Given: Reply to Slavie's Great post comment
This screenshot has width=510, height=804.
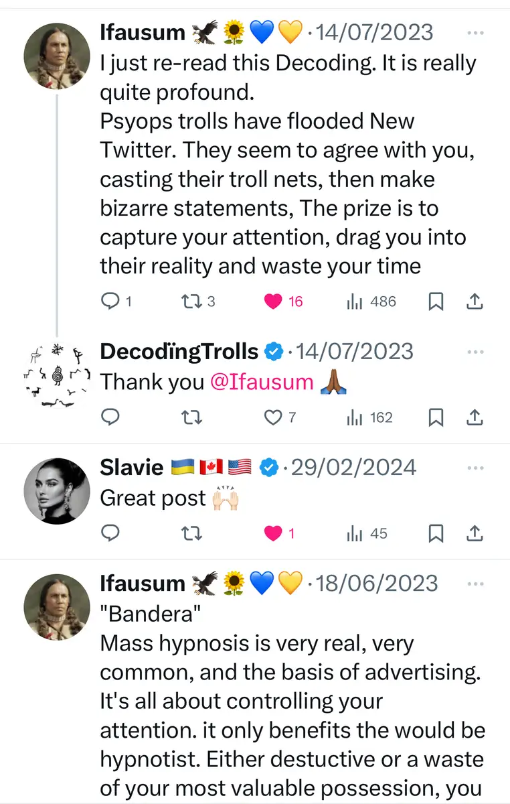Looking at the screenshot, I should pos(110,534).
